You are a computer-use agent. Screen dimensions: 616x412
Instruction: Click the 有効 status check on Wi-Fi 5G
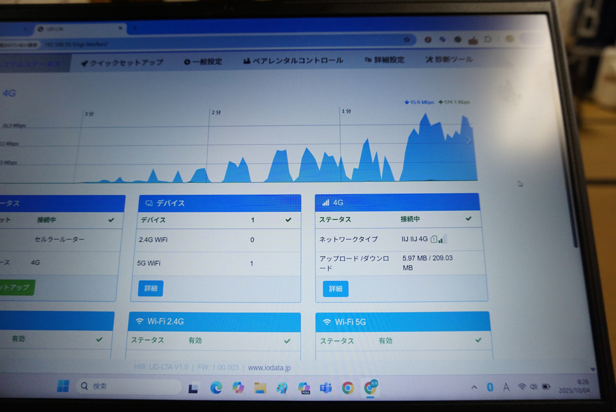pos(478,340)
